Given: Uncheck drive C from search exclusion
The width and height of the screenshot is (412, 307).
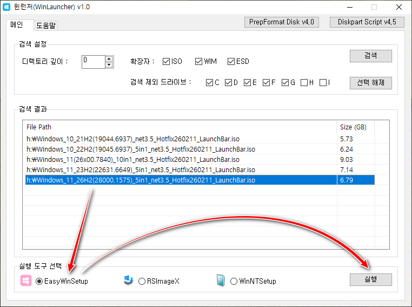Looking at the screenshot, I should click(x=209, y=83).
